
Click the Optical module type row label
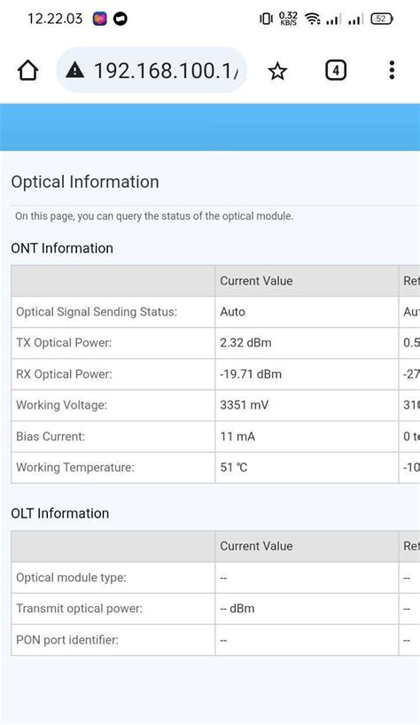pyautogui.click(x=71, y=578)
